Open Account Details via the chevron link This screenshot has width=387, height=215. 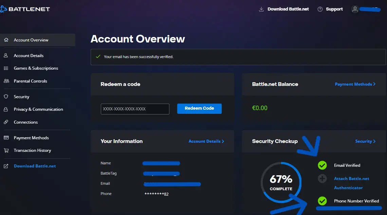(x=206, y=141)
